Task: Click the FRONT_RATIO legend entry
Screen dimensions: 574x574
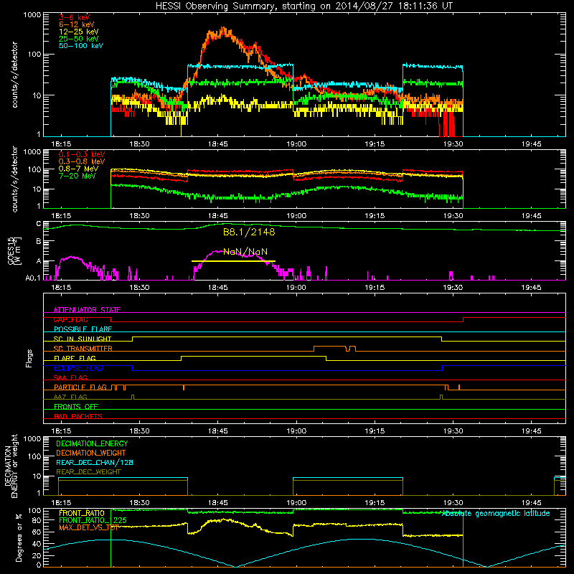Action: (82, 513)
